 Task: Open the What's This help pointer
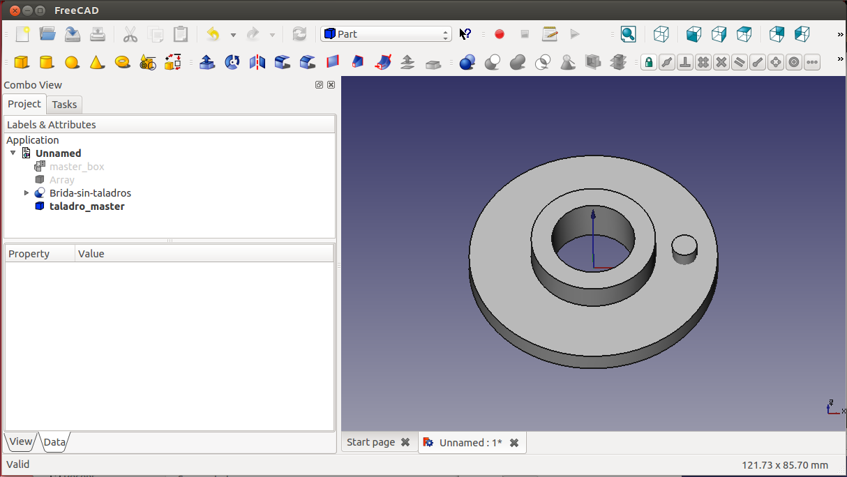(465, 34)
